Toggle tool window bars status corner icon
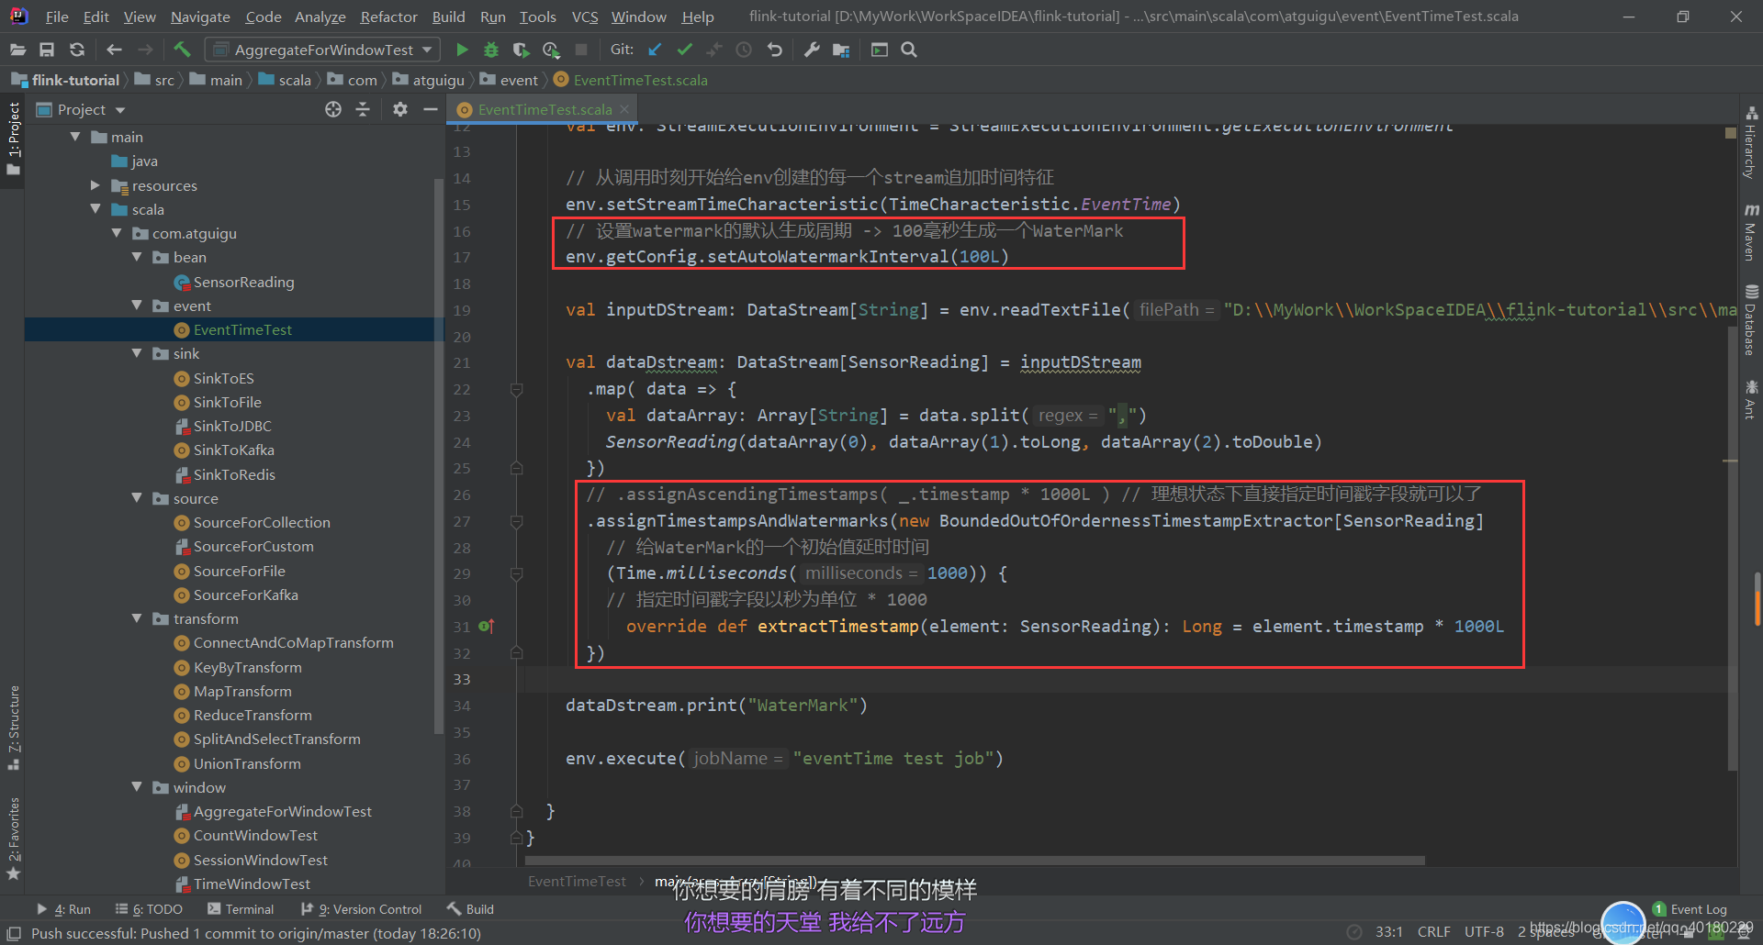 14,933
